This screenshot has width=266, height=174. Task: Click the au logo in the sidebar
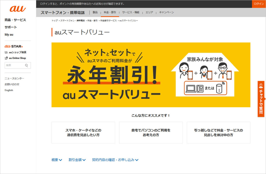(17, 9)
